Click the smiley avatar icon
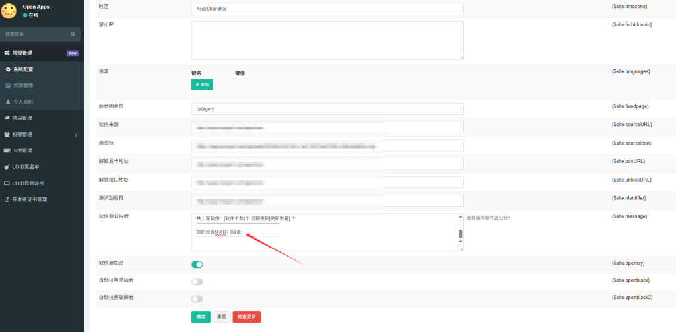This screenshot has height=332, width=676. point(7,11)
